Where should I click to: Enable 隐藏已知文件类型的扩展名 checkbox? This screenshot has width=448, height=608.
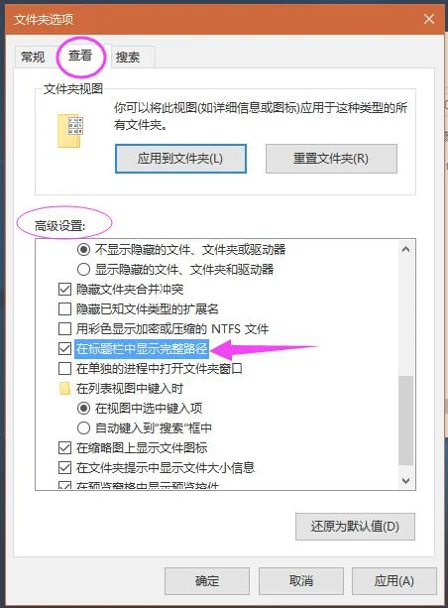pos(64,309)
